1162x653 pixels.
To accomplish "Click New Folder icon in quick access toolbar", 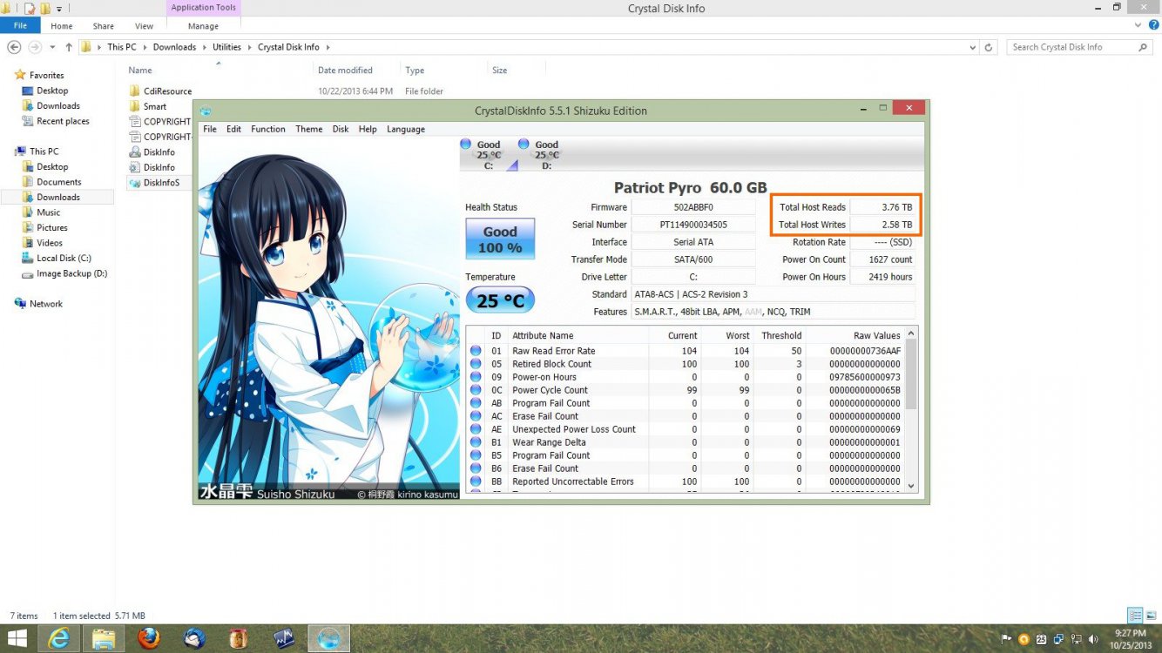I will 44,9.
